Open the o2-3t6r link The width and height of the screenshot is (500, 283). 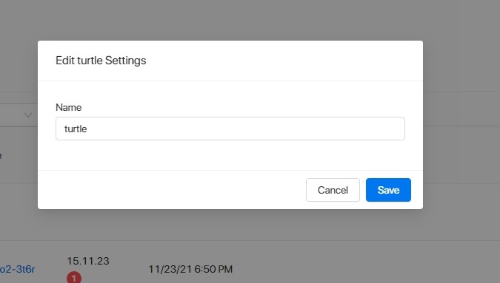pos(18,269)
